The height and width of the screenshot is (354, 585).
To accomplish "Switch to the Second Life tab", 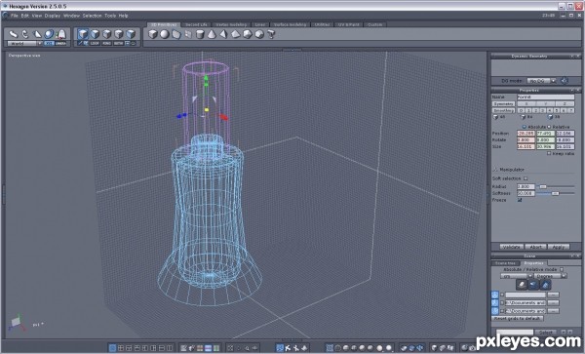I will [196, 24].
